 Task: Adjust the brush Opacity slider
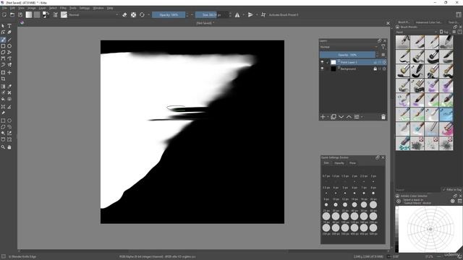pos(169,14)
